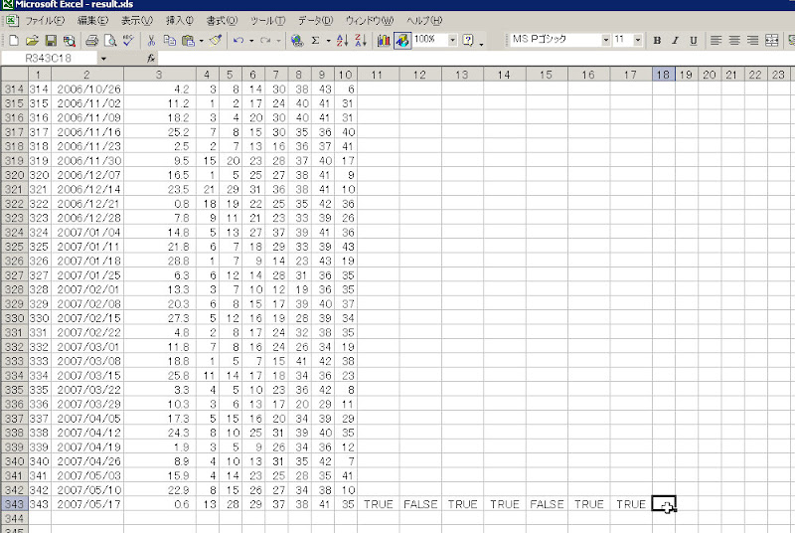Click the New workbook icon
Image resolution: width=795 pixels, height=533 pixels.
(14, 40)
